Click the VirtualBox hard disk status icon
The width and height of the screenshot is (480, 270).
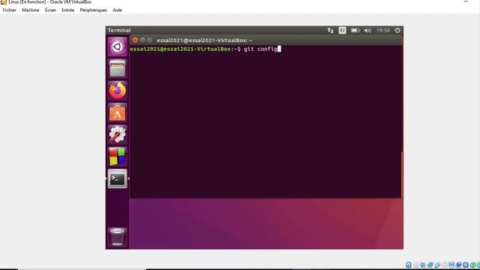point(409,265)
